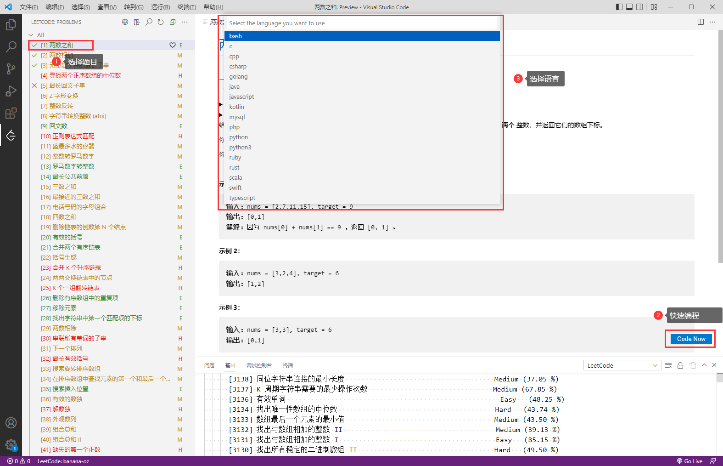Viewport: 723px width, 466px height.
Task: Toggle primary side bar layout button
Action: [x=619, y=7]
